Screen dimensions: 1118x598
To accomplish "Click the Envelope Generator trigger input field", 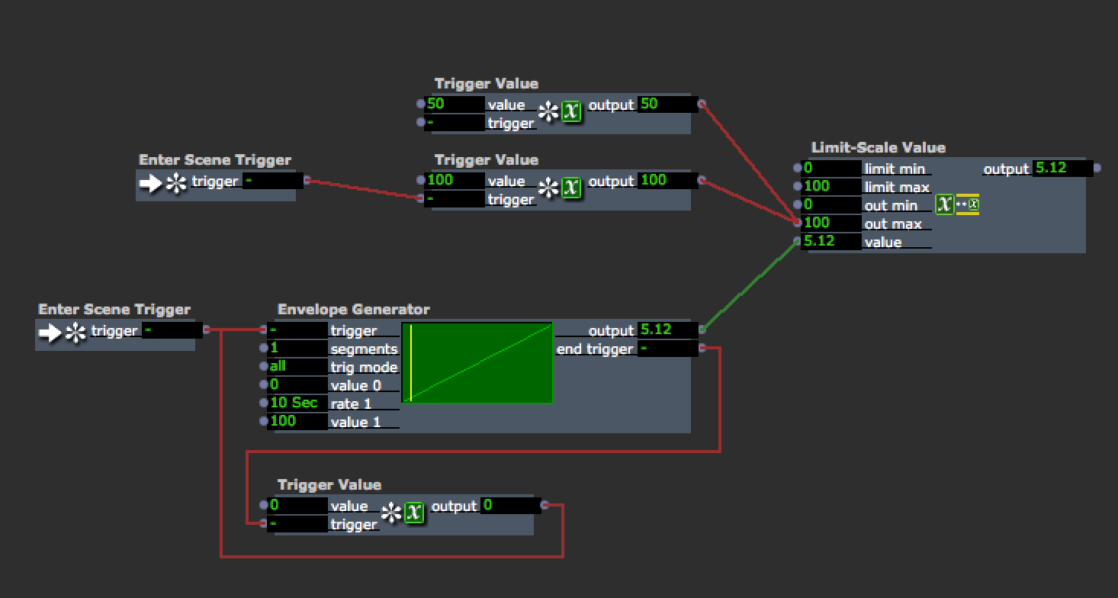I will point(297,330).
